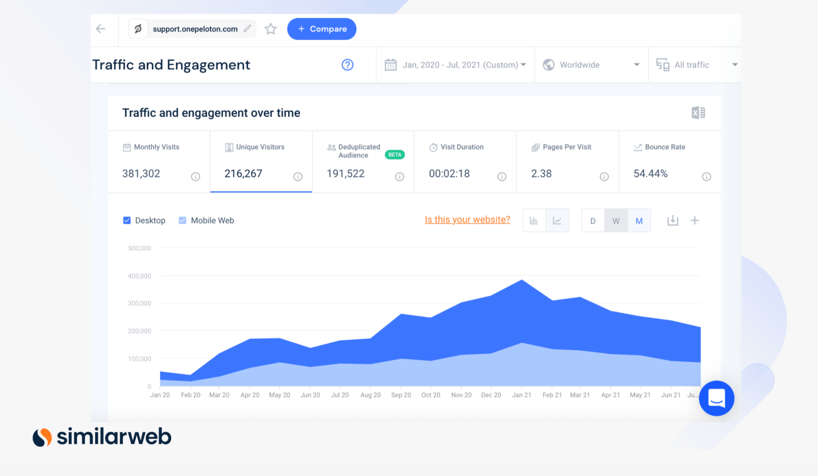Select the Bounce Rate metric tab
This screenshot has height=476, width=818.
coord(670,162)
